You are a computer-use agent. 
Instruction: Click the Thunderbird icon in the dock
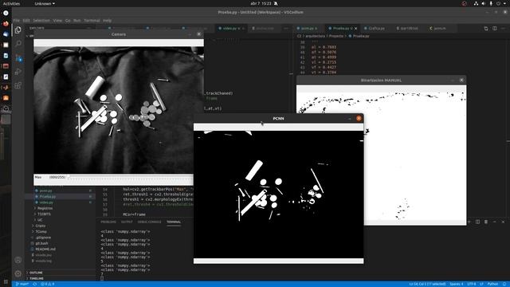6,34
